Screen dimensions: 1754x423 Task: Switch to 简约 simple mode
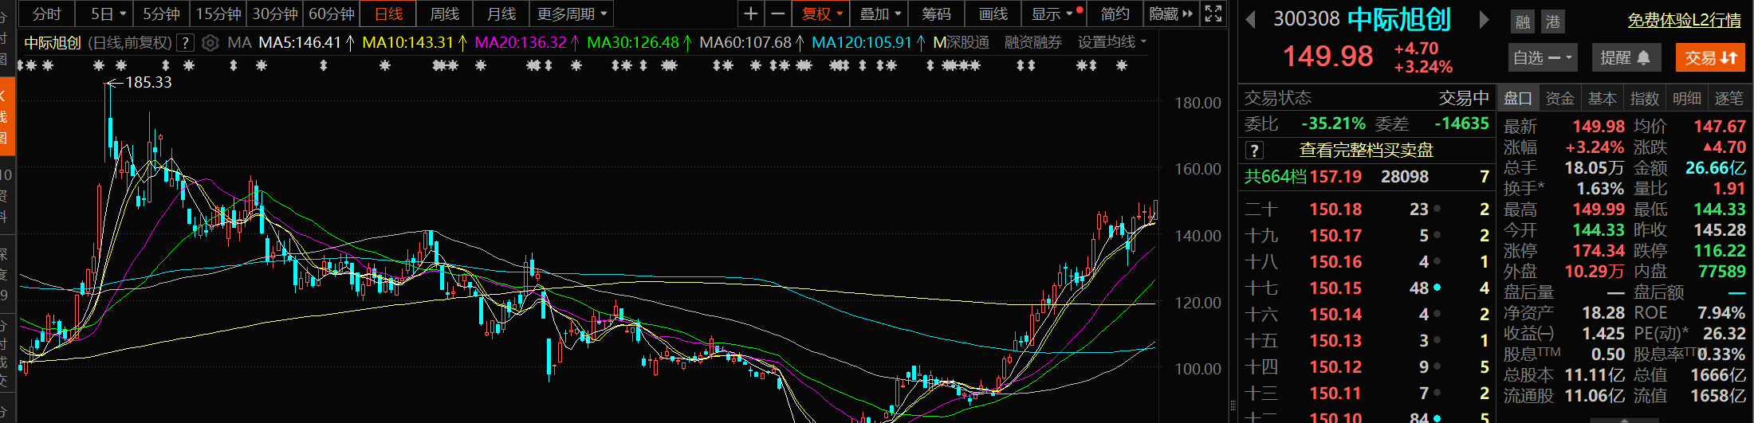coord(1115,14)
